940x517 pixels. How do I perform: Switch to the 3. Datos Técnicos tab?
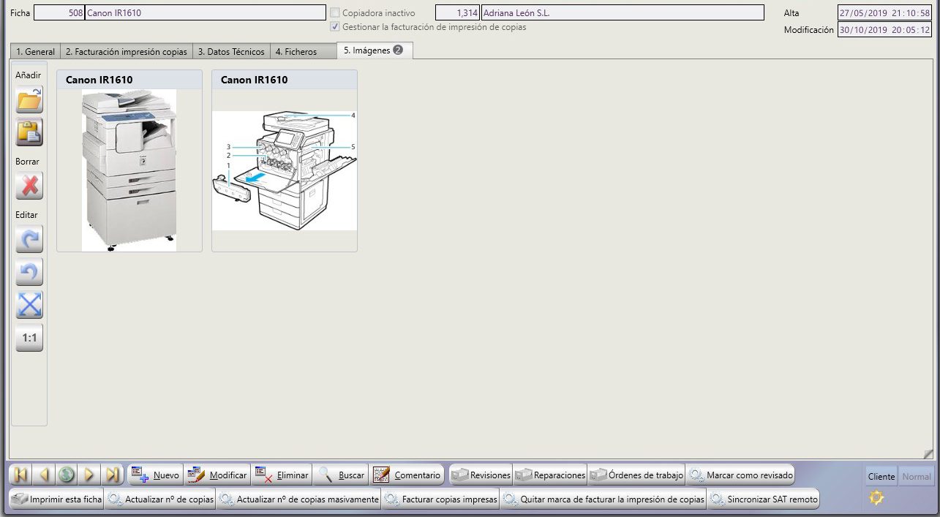coord(231,52)
